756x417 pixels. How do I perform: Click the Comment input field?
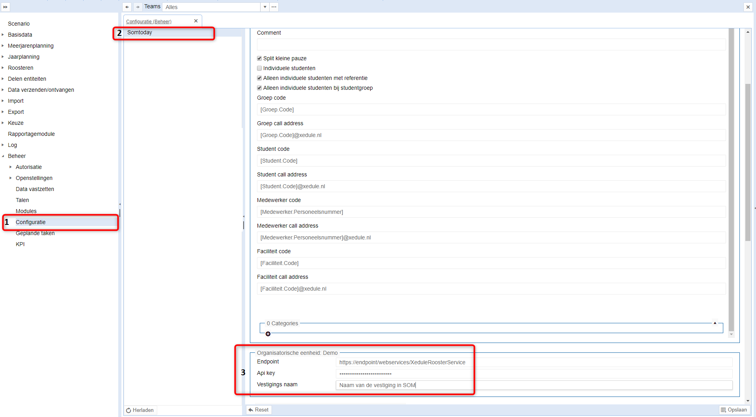491,44
